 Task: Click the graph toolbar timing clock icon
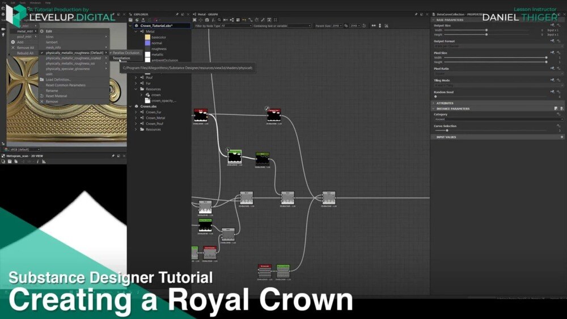click(x=257, y=20)
